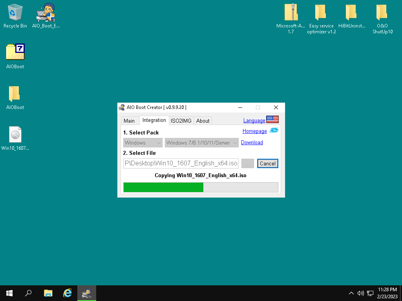Click the US flag language icon

(x=272, y=120)
